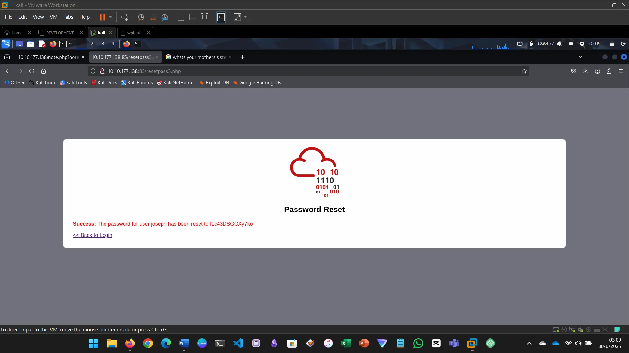Open the VM menu in VMware

click(x=53, y=17)
